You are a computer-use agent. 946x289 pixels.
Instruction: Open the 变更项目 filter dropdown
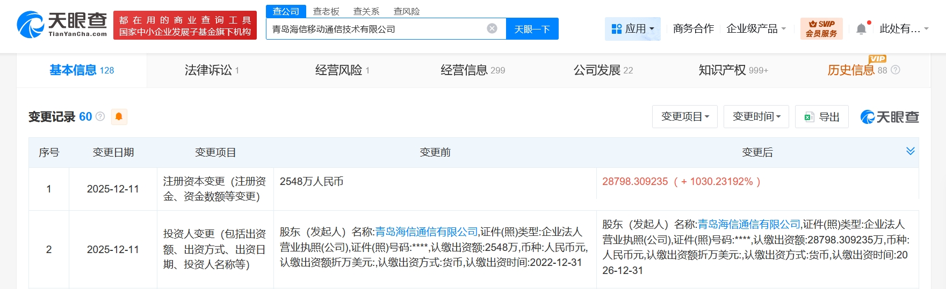point(684,117)
